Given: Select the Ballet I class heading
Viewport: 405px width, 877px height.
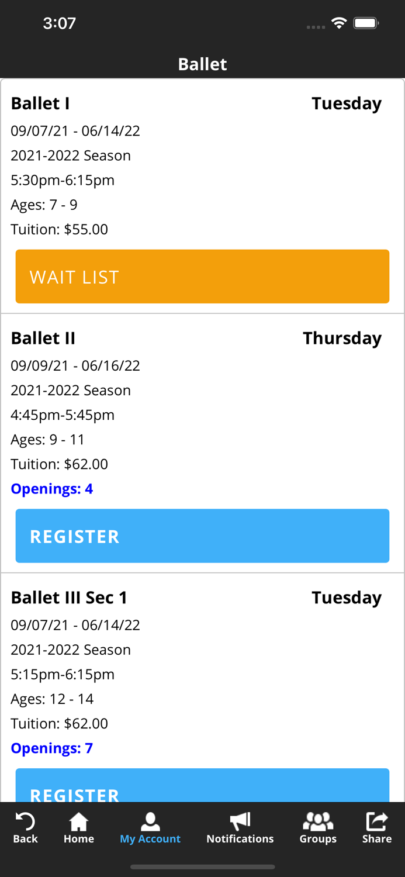Looking at the screenshot, I should tap(40, 103).
